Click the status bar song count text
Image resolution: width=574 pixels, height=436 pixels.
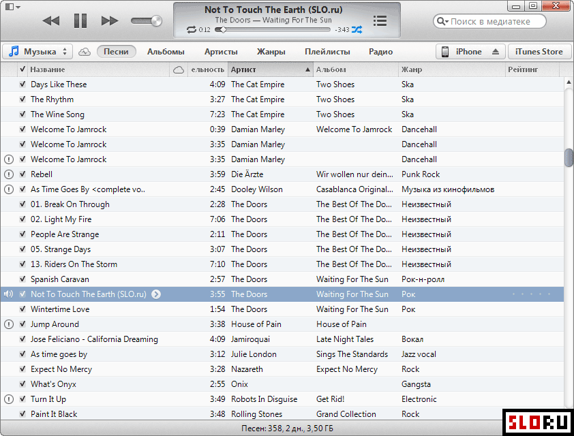tap(288, 429)
